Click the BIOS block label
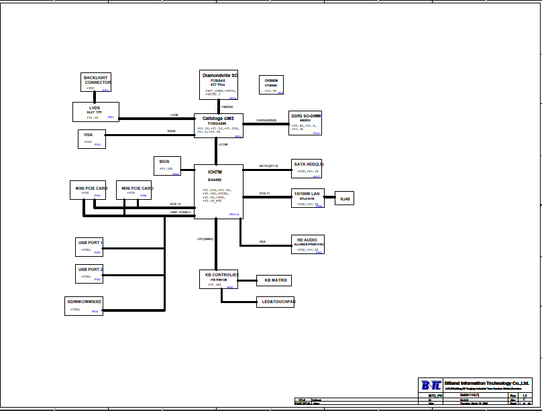The height and width of the screenshot is (411, 542). coord(164,162)
